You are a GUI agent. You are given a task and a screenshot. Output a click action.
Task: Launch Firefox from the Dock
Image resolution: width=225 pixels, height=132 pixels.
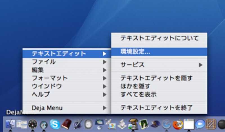[178, 124]
